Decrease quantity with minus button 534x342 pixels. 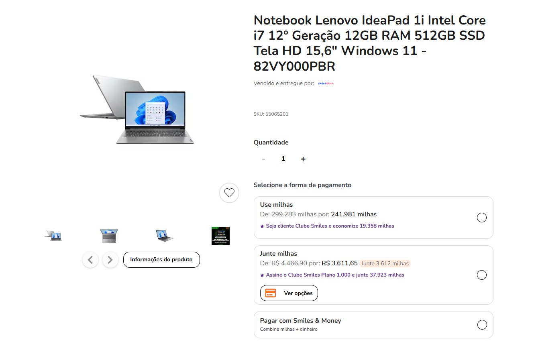pos(263,159)
